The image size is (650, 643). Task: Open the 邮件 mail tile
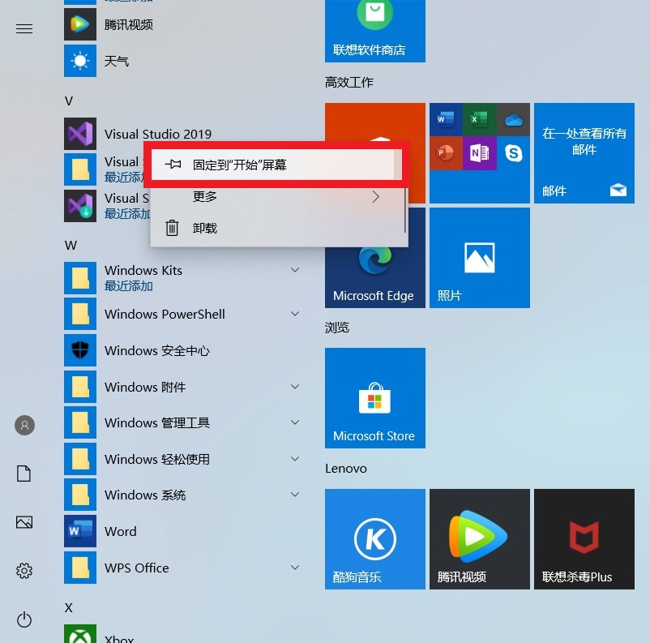(x=584, y=153)
